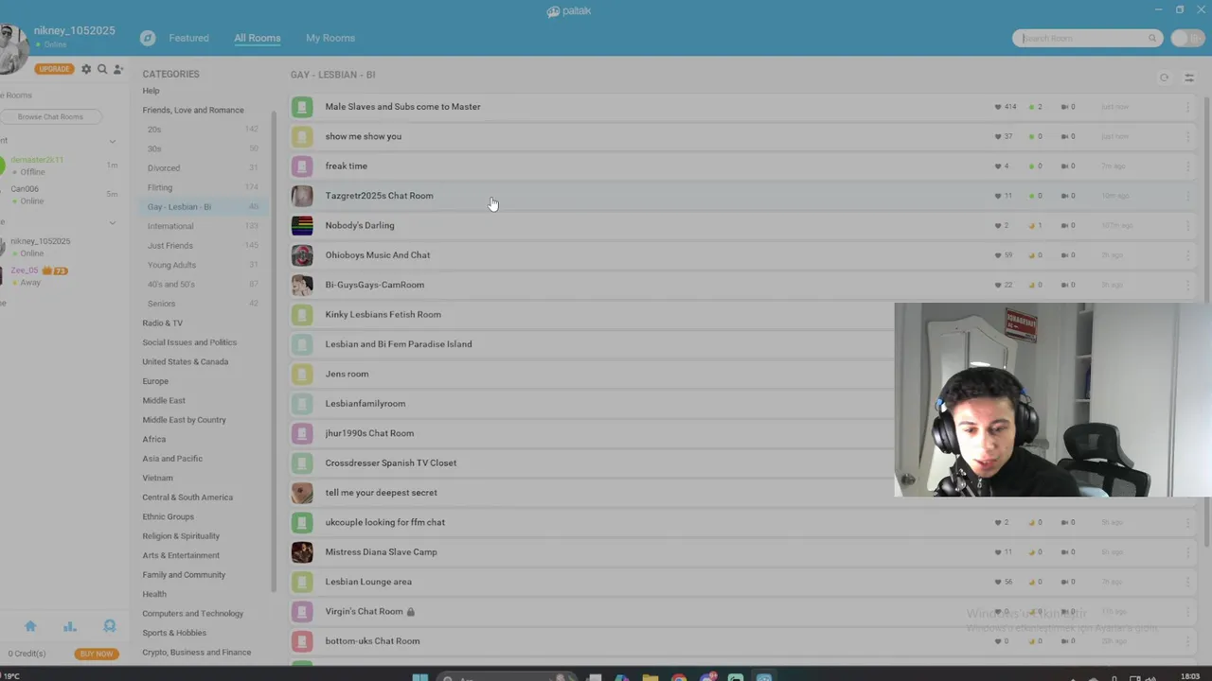Click the compass discover icon beside Featured
This screenshot has width=1212, height=681.
[148, 38]
